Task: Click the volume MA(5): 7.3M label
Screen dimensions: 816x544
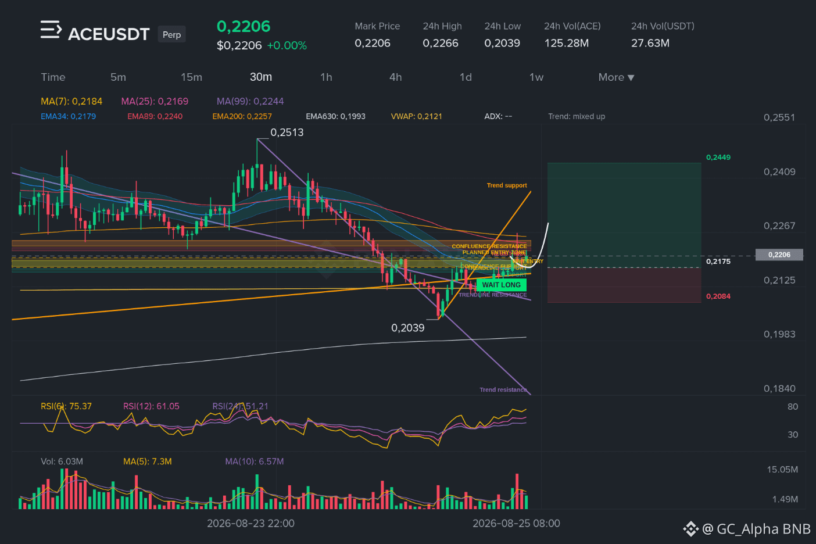Action: 148,461
